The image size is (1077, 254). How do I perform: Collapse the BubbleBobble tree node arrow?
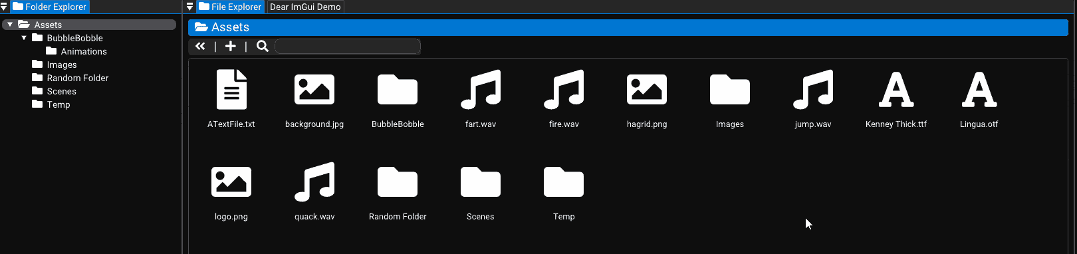(x=24, y=38)
